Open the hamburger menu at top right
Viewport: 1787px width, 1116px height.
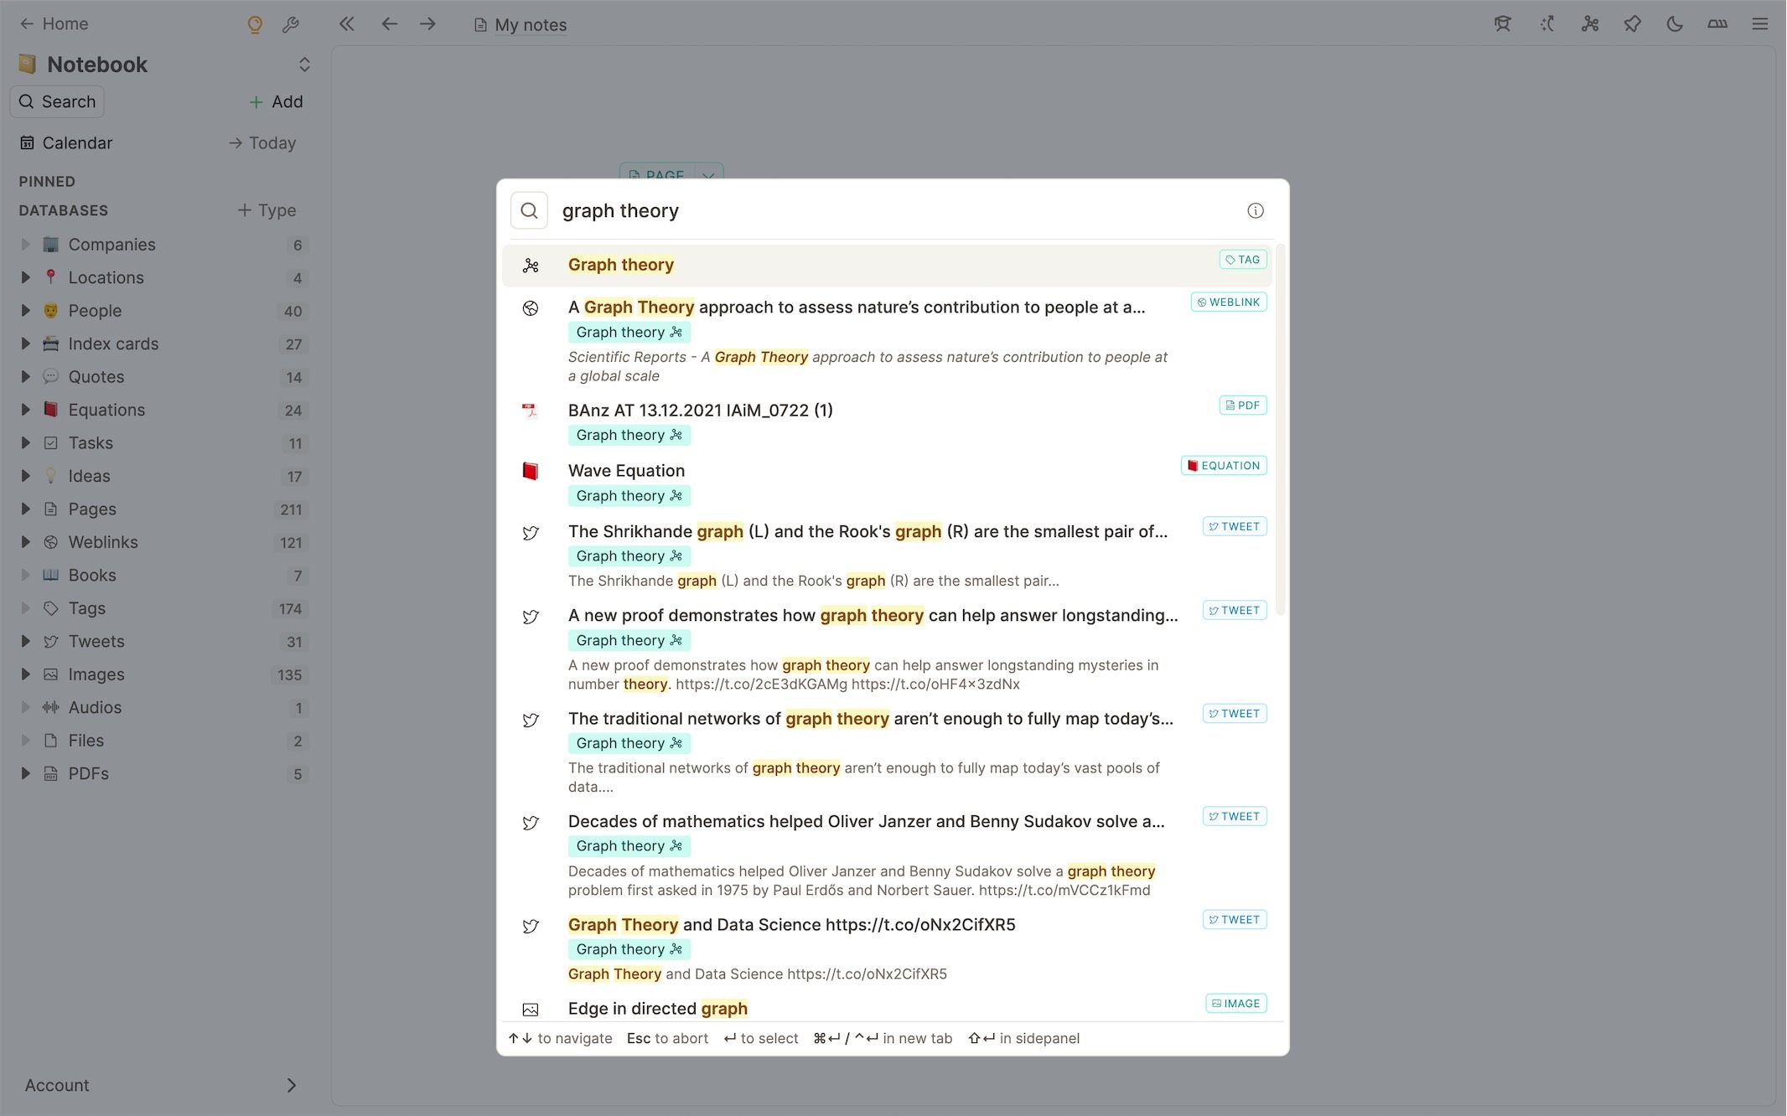point(1759,24)
